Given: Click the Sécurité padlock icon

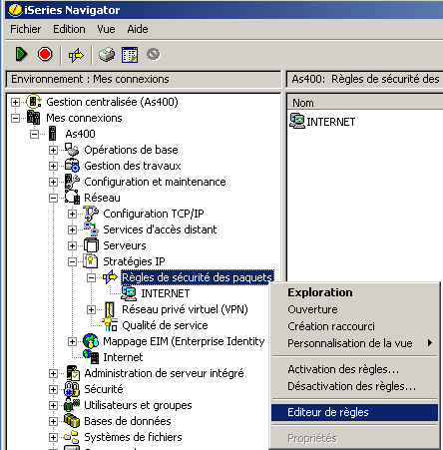Looking at the screenshot, I should click(x=72, y=389).
